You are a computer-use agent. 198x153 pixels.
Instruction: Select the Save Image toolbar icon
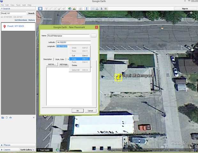(102, 9)
